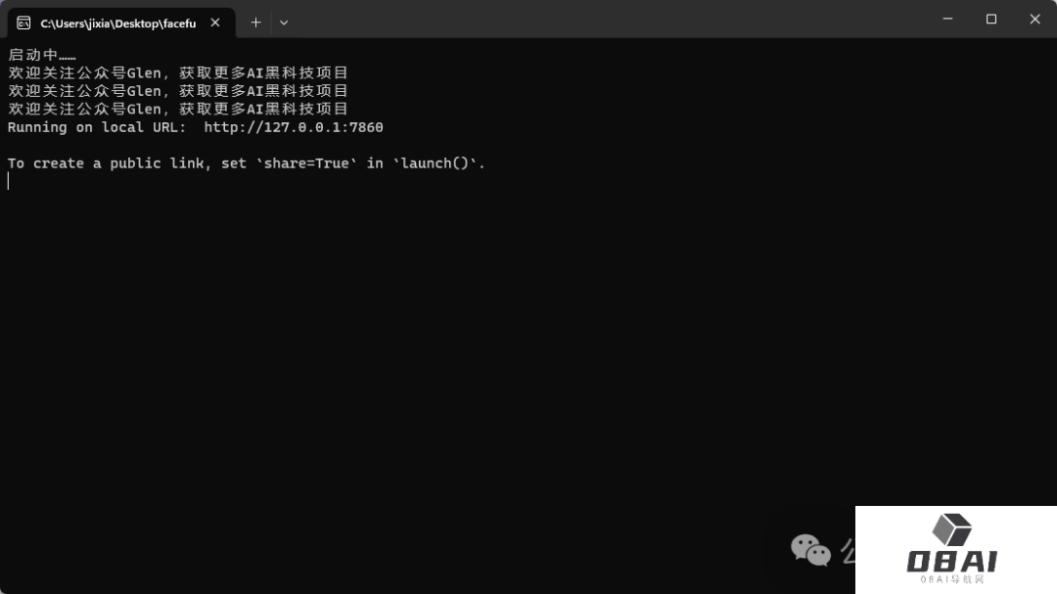Viewport: 1057px width, 594px height.
Task: Click the "Running on local URL:" label
Action: click(96, 127)
